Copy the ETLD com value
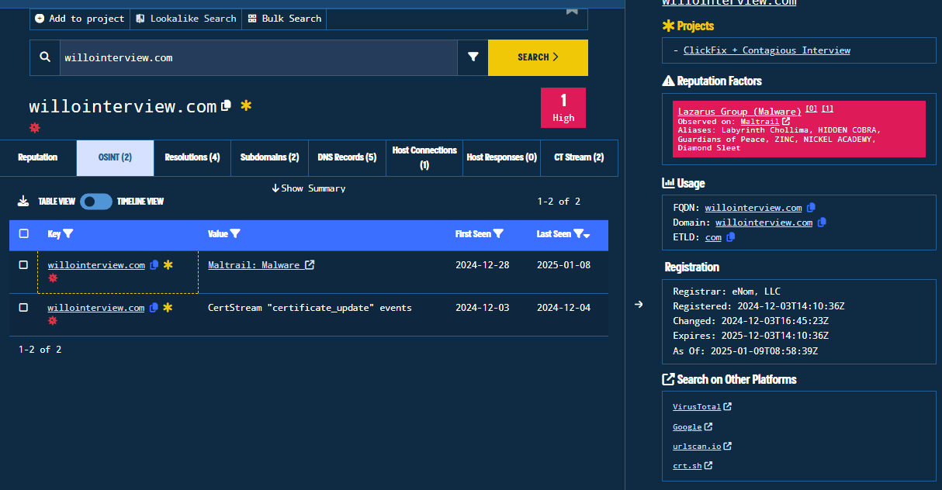Viewport: 942px width, 490px height. click(x=730, y=237)
